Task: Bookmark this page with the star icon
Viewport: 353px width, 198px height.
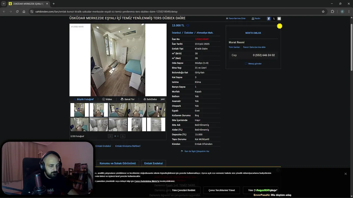Action: pos(323,12)
